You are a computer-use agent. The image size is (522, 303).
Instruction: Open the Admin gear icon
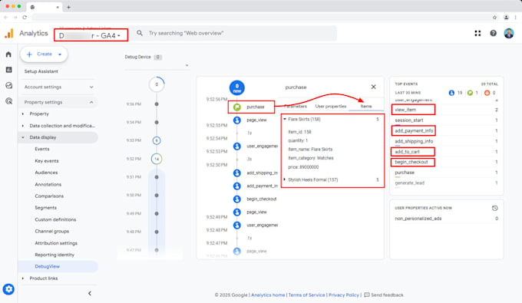(x=8, y=289)
